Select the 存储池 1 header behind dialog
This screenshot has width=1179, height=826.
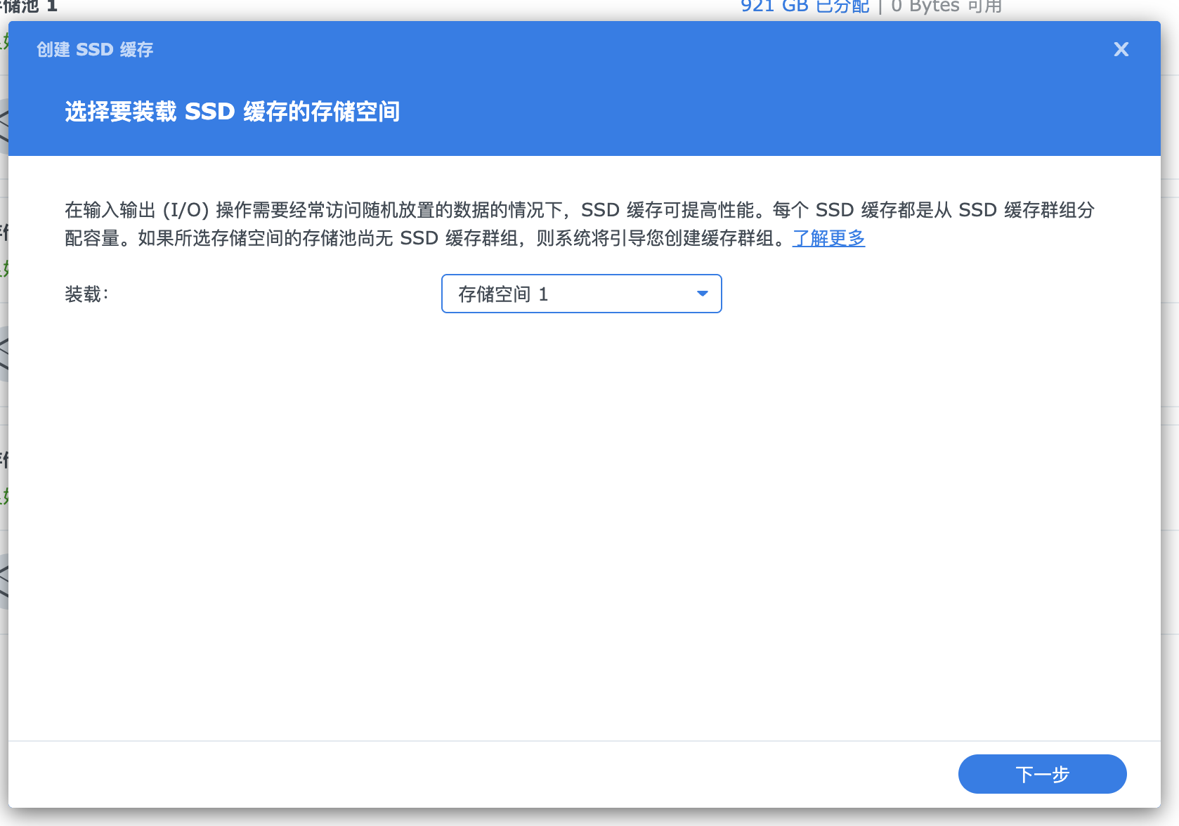coord(28,7)
